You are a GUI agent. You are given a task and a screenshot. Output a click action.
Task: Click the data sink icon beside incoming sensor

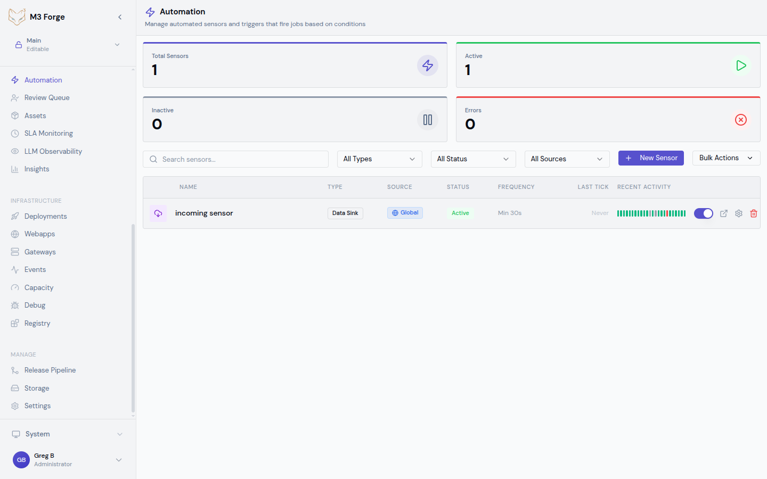[x=158, y=213]
